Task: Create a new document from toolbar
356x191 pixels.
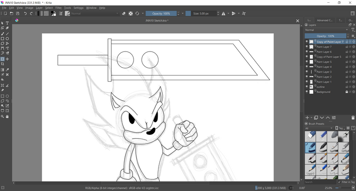Action: [6, 13]
